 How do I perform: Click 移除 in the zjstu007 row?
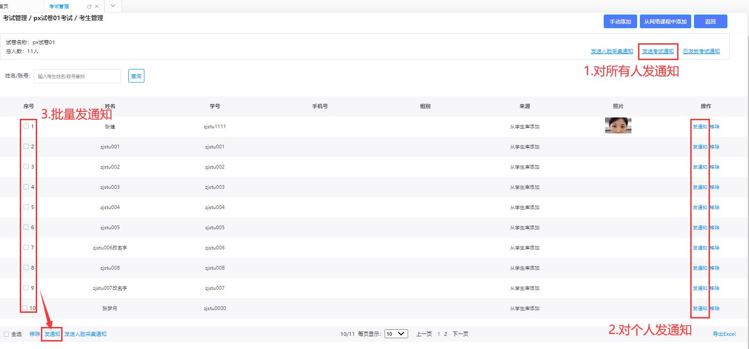[715, 288]
